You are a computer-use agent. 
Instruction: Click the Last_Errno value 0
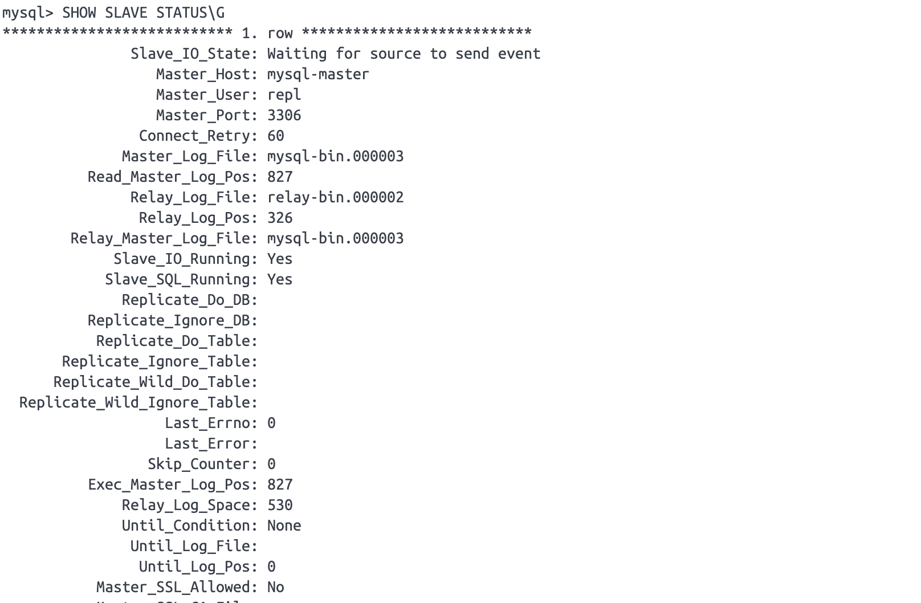point(271,423)
